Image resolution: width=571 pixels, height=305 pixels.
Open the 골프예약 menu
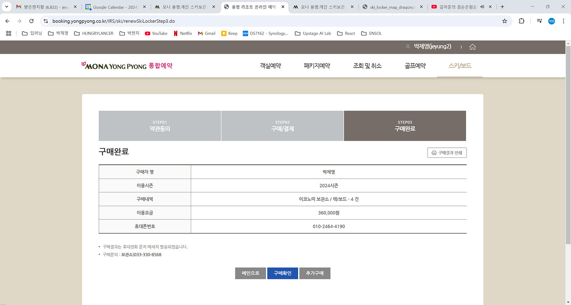415,65
